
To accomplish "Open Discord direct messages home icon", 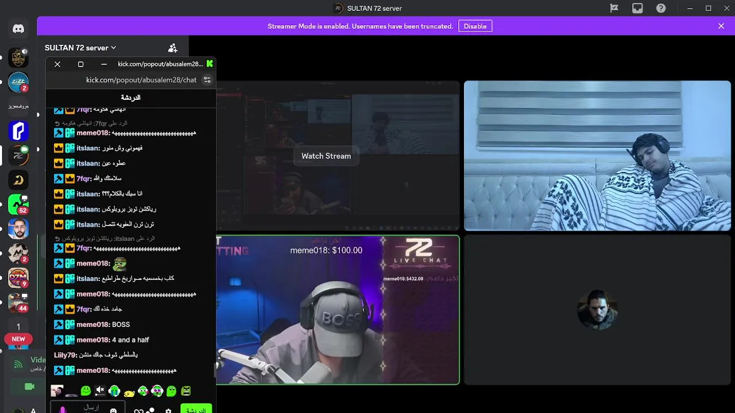I will coord(18,29).
